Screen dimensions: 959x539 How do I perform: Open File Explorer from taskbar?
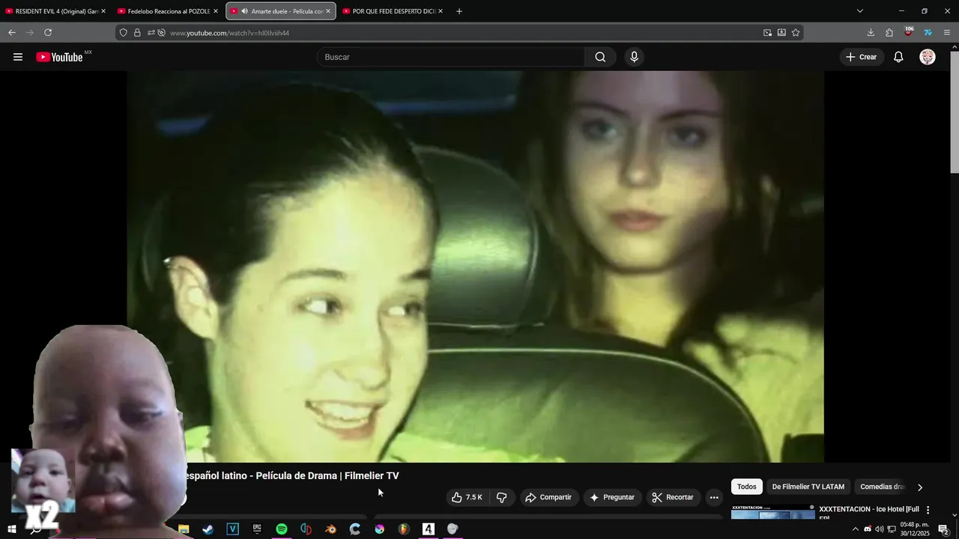coord(184,529)
